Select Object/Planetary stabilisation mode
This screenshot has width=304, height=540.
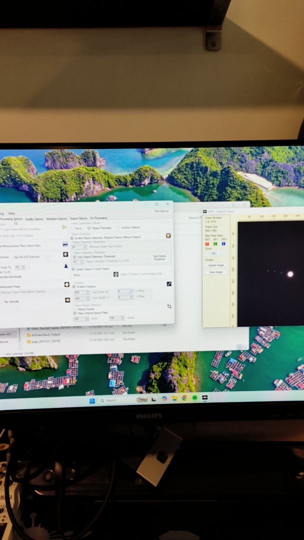(x=89, y=228)
